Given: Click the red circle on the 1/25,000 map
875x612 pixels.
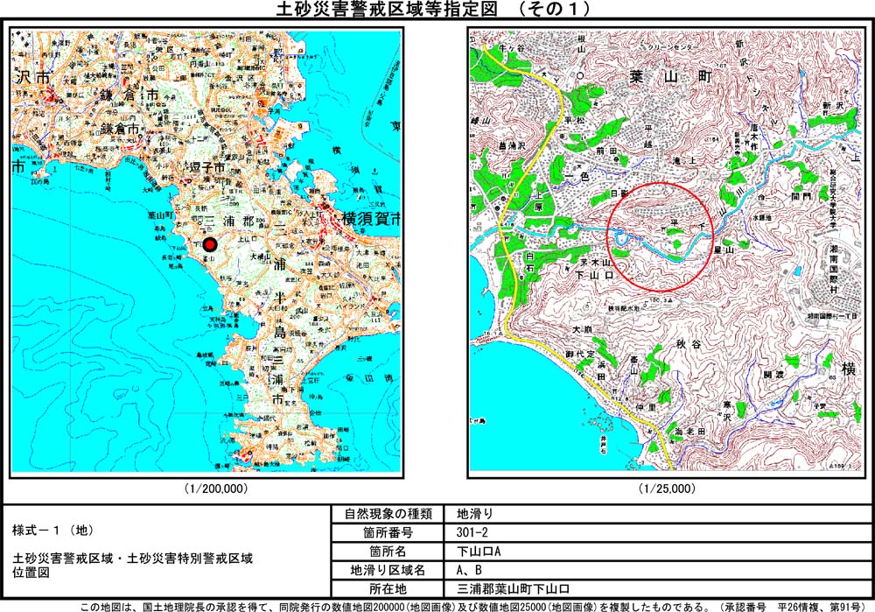Looking at the screenshot, I should pos(661,237).
